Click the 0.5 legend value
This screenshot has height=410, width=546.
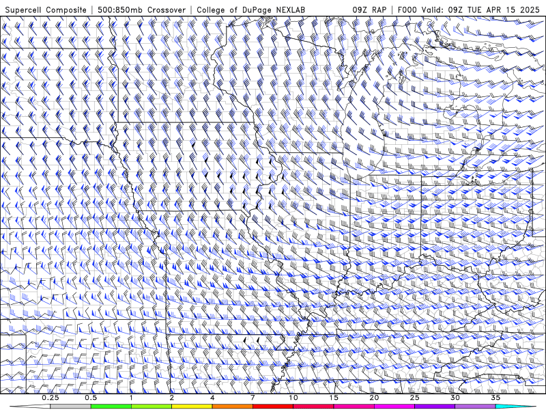[91, 398]
